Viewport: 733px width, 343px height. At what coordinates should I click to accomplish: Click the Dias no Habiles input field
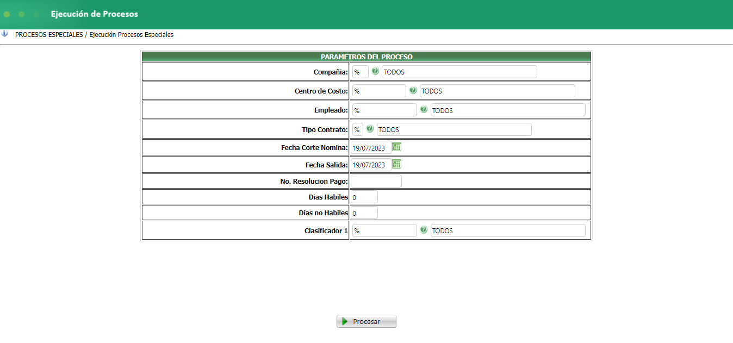[x=364, y=213]
